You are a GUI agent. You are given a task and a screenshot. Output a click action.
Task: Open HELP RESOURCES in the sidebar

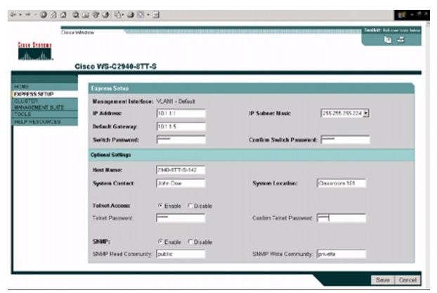coord(44,122)
